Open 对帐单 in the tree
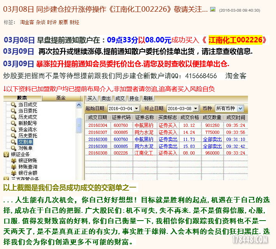276x249 pixels. pyautogui.click(x=25, y=148)
